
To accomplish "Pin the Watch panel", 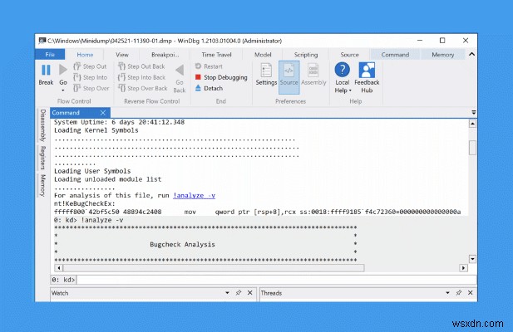I will [239, 293].
